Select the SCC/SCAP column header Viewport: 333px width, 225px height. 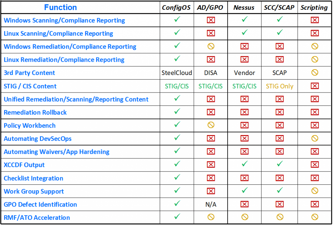(279, 7)
